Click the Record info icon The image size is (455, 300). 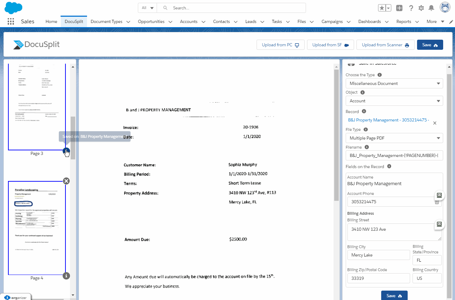(364, 112)
